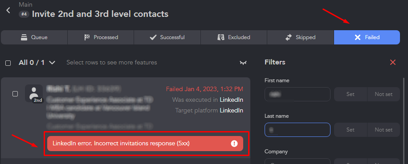This screenshot has width=408, height=164.
Task: Open the Successful tab
Action: point(167,37)
